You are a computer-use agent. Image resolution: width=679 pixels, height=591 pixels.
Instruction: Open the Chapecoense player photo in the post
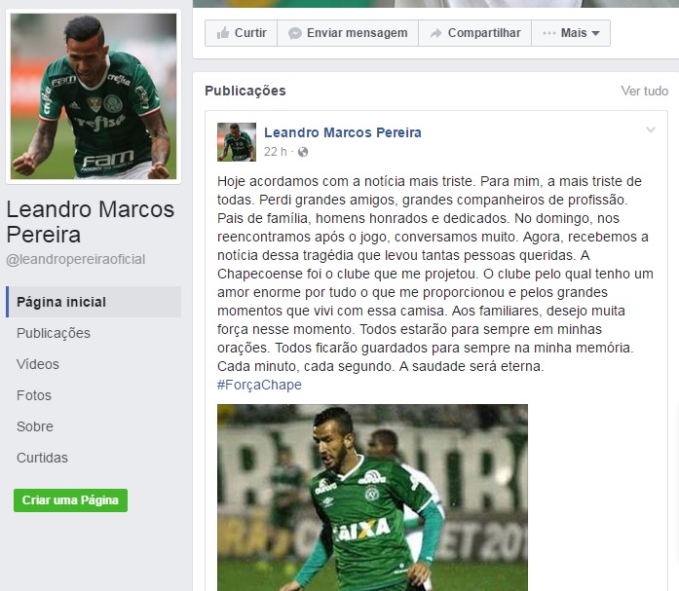click(372, 498)
